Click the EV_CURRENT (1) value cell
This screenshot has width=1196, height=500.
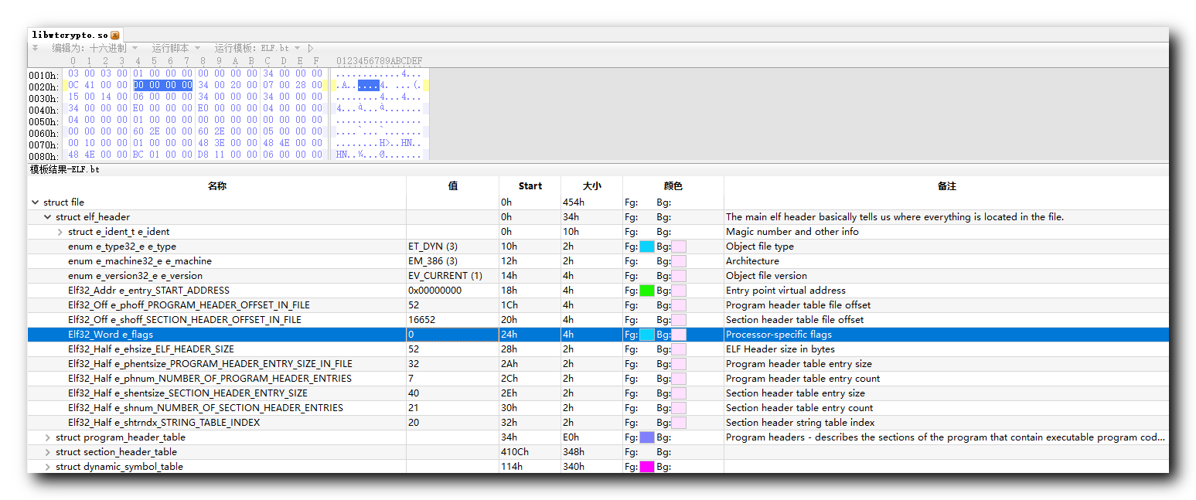453,276
